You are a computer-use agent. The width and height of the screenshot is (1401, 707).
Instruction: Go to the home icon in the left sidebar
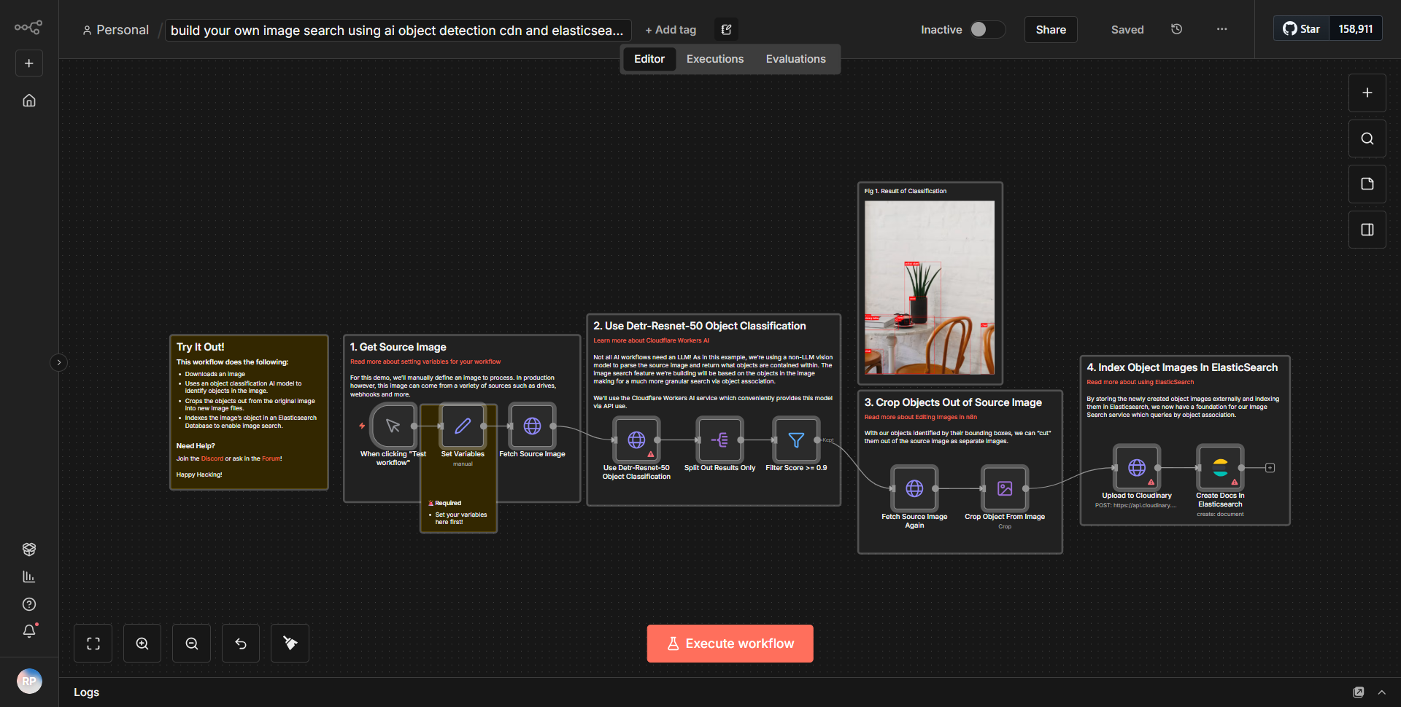coord(28,101)
